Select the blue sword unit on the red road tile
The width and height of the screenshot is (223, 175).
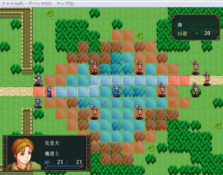(49, 92)
